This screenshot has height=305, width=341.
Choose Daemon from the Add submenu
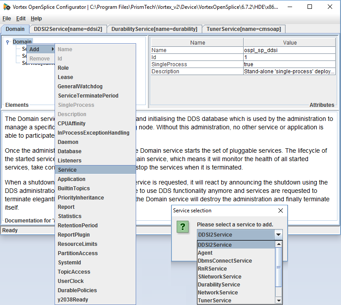(96, 142)
